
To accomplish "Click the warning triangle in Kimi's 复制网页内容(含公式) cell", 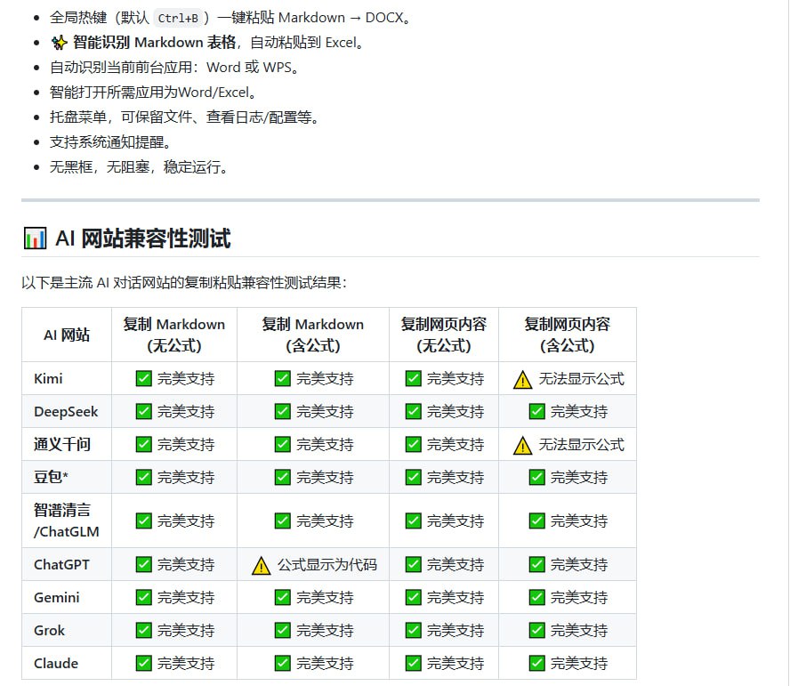I will [522, 378].
